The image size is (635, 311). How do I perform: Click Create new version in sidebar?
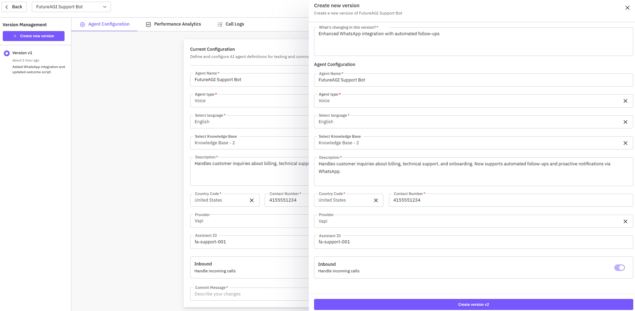point(33,36)
